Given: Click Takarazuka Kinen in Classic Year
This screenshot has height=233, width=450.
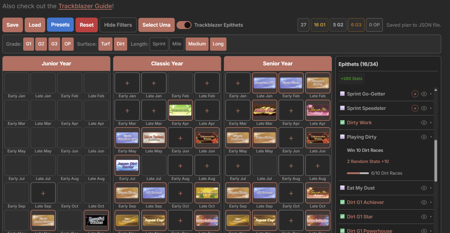Looking at the screenshot, I should point(207,138).
